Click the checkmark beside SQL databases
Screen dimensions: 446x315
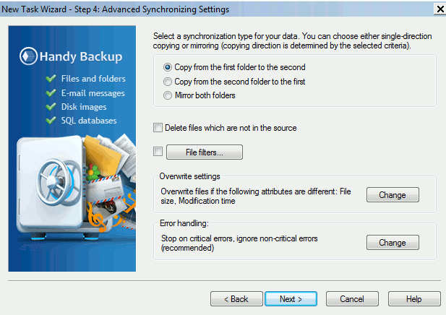[51, 120]
